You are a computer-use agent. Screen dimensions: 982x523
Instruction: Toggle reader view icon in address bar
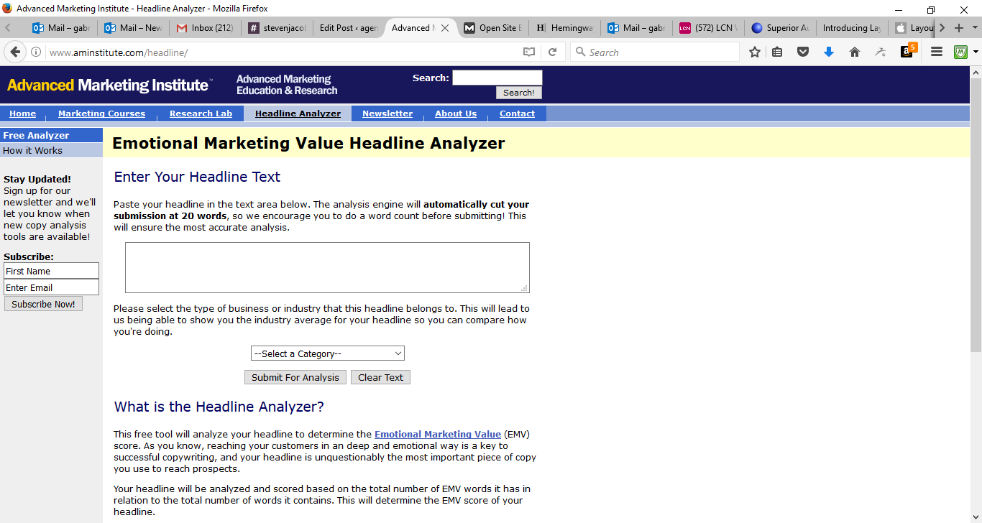529,52
